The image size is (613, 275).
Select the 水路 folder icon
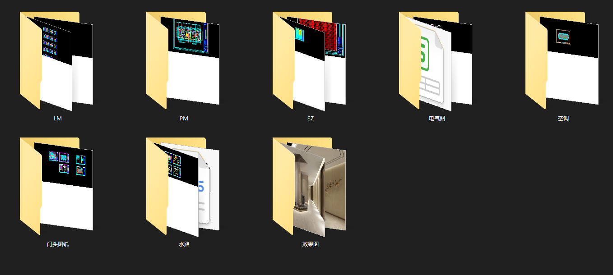pos(183,187)
